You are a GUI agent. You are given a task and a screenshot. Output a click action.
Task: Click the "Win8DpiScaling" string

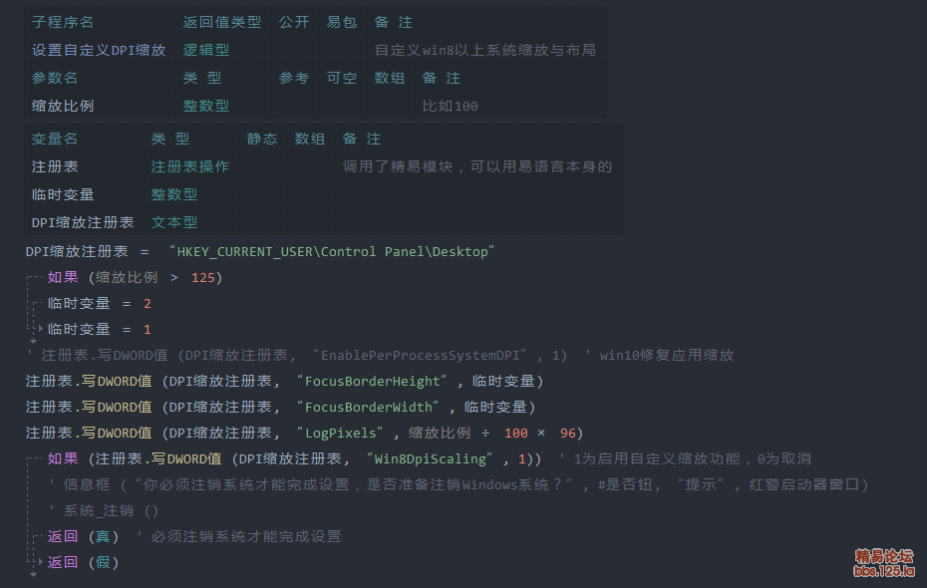coord(430,459)
